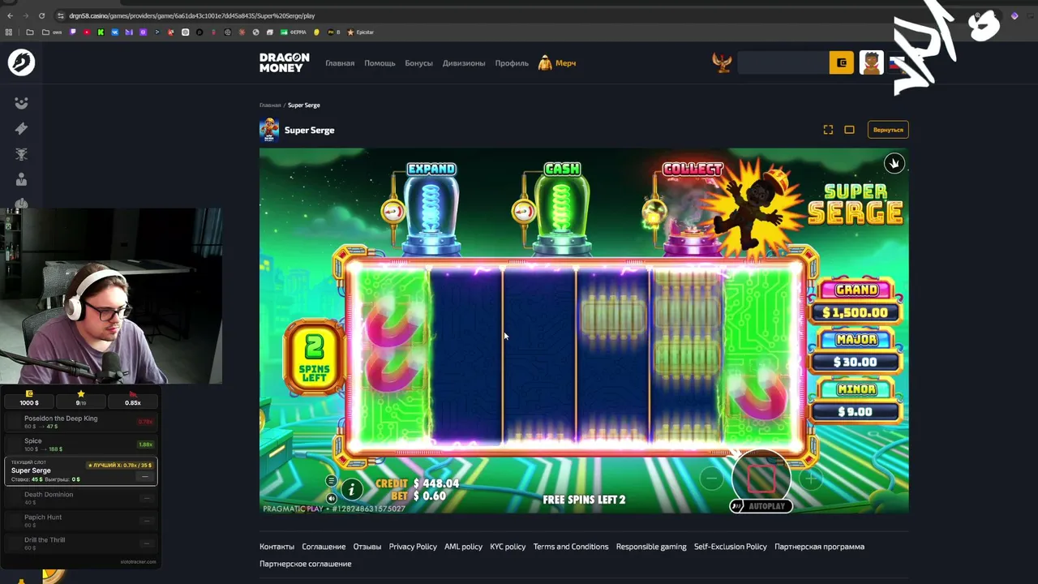The height and width of the screenshot is (584, 1038).
Task: Select the current slot Super Serge row
Action: [x=81, y=471]
